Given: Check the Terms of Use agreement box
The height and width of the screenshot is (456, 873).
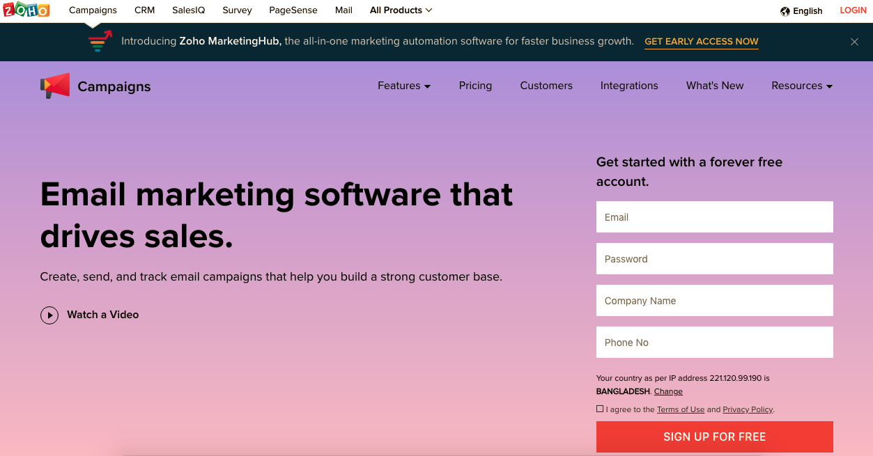Looking at the screenshot, I should coord(600,409).
